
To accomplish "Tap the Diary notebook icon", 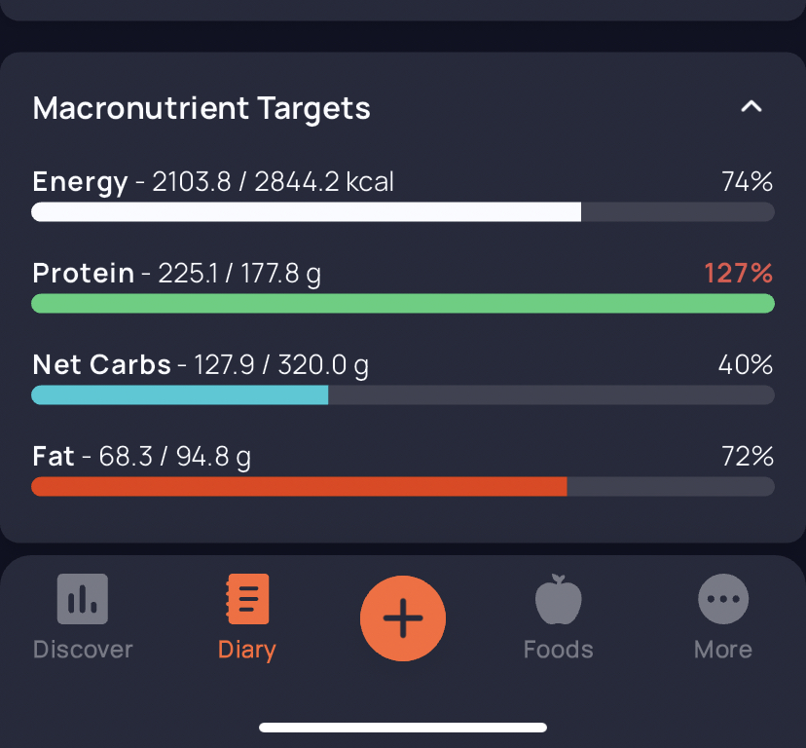I will point(247,599).
